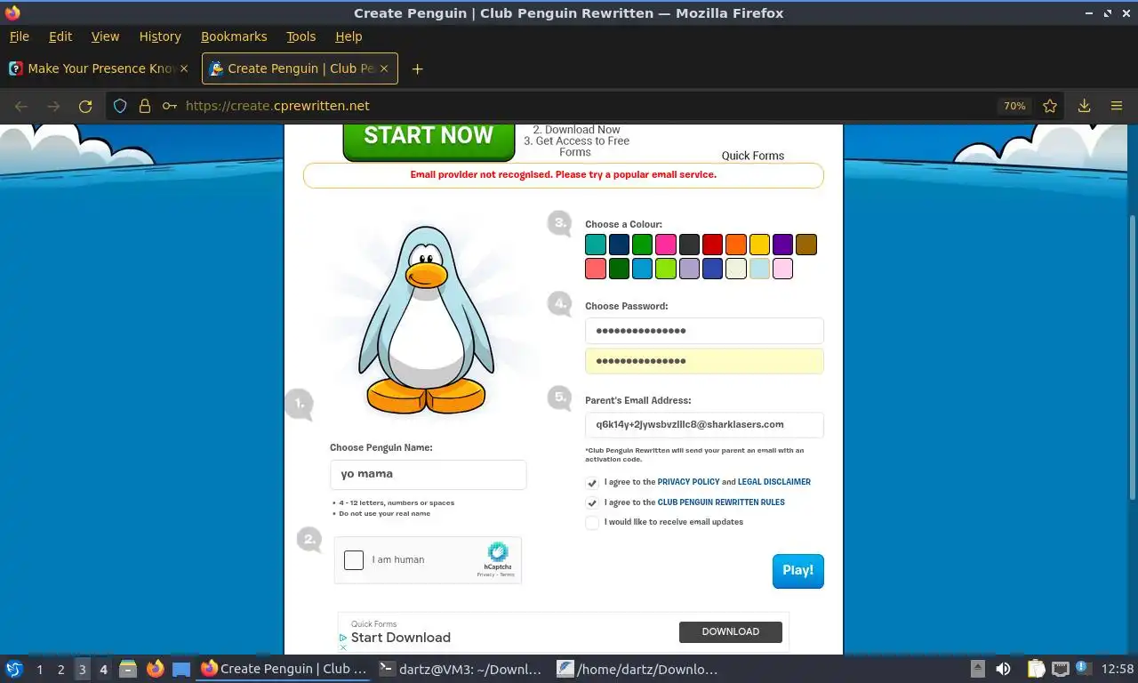The width and height of the screenshot is (1138, 683).
Task: Switch to the dartz@VM3 terminal taskbar window
Action: pyautogui.click(x=460, y=669)
